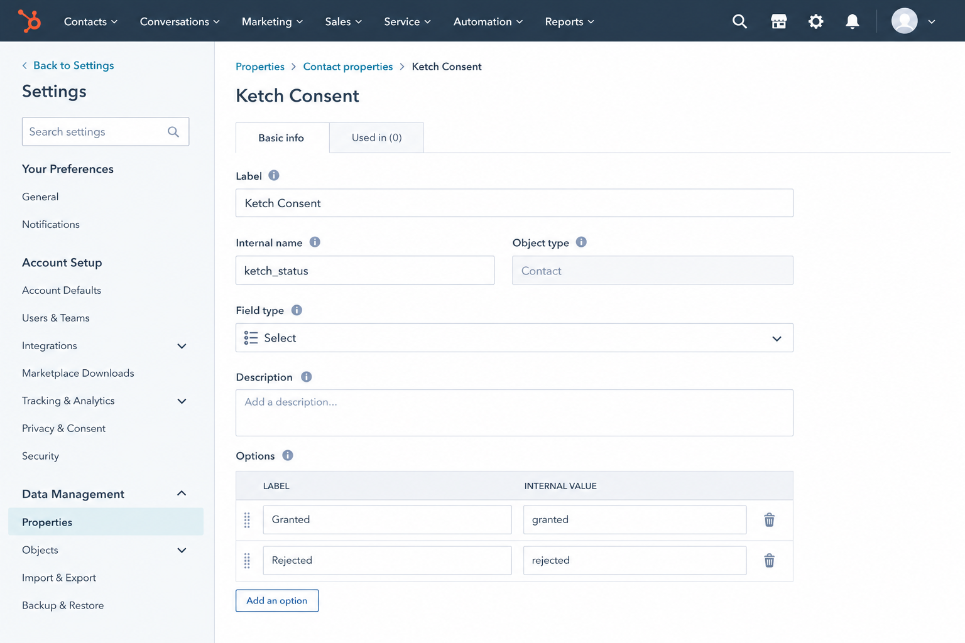Image resolution: width=965 pixels, height=643 pixels.
Task: Open the account menu chevron
Action: [932, 21]
